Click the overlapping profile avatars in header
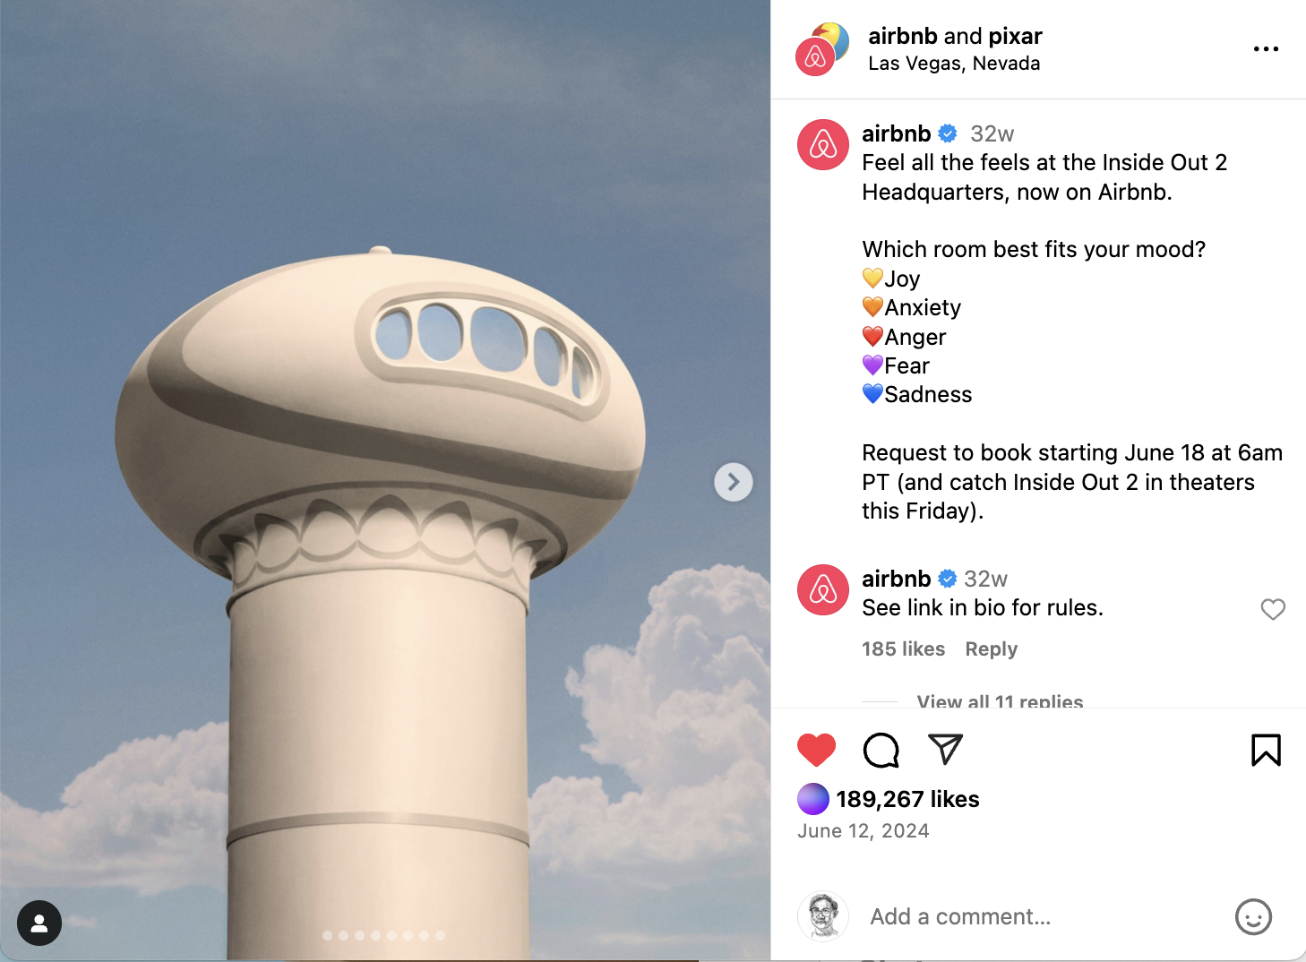This screenshot has width=1306, height=962. point(821,49)
